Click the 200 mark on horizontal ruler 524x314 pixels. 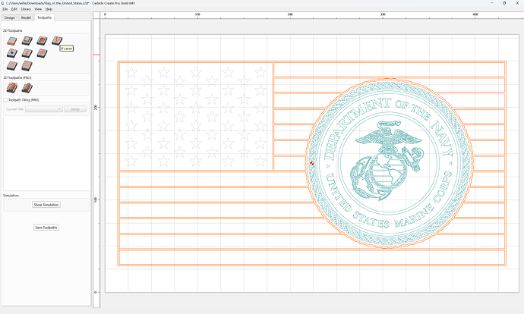click(x=290, y=14)
